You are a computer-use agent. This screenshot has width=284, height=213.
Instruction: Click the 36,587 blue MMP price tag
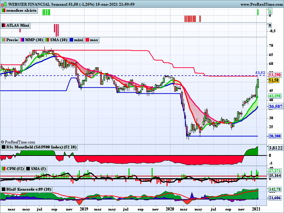[x=275, y=106]
